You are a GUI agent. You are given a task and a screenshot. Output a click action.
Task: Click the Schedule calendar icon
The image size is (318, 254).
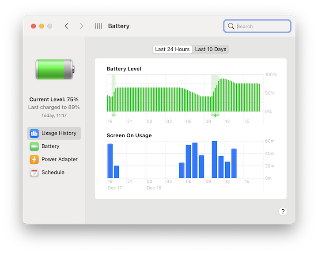pos(34,173)
